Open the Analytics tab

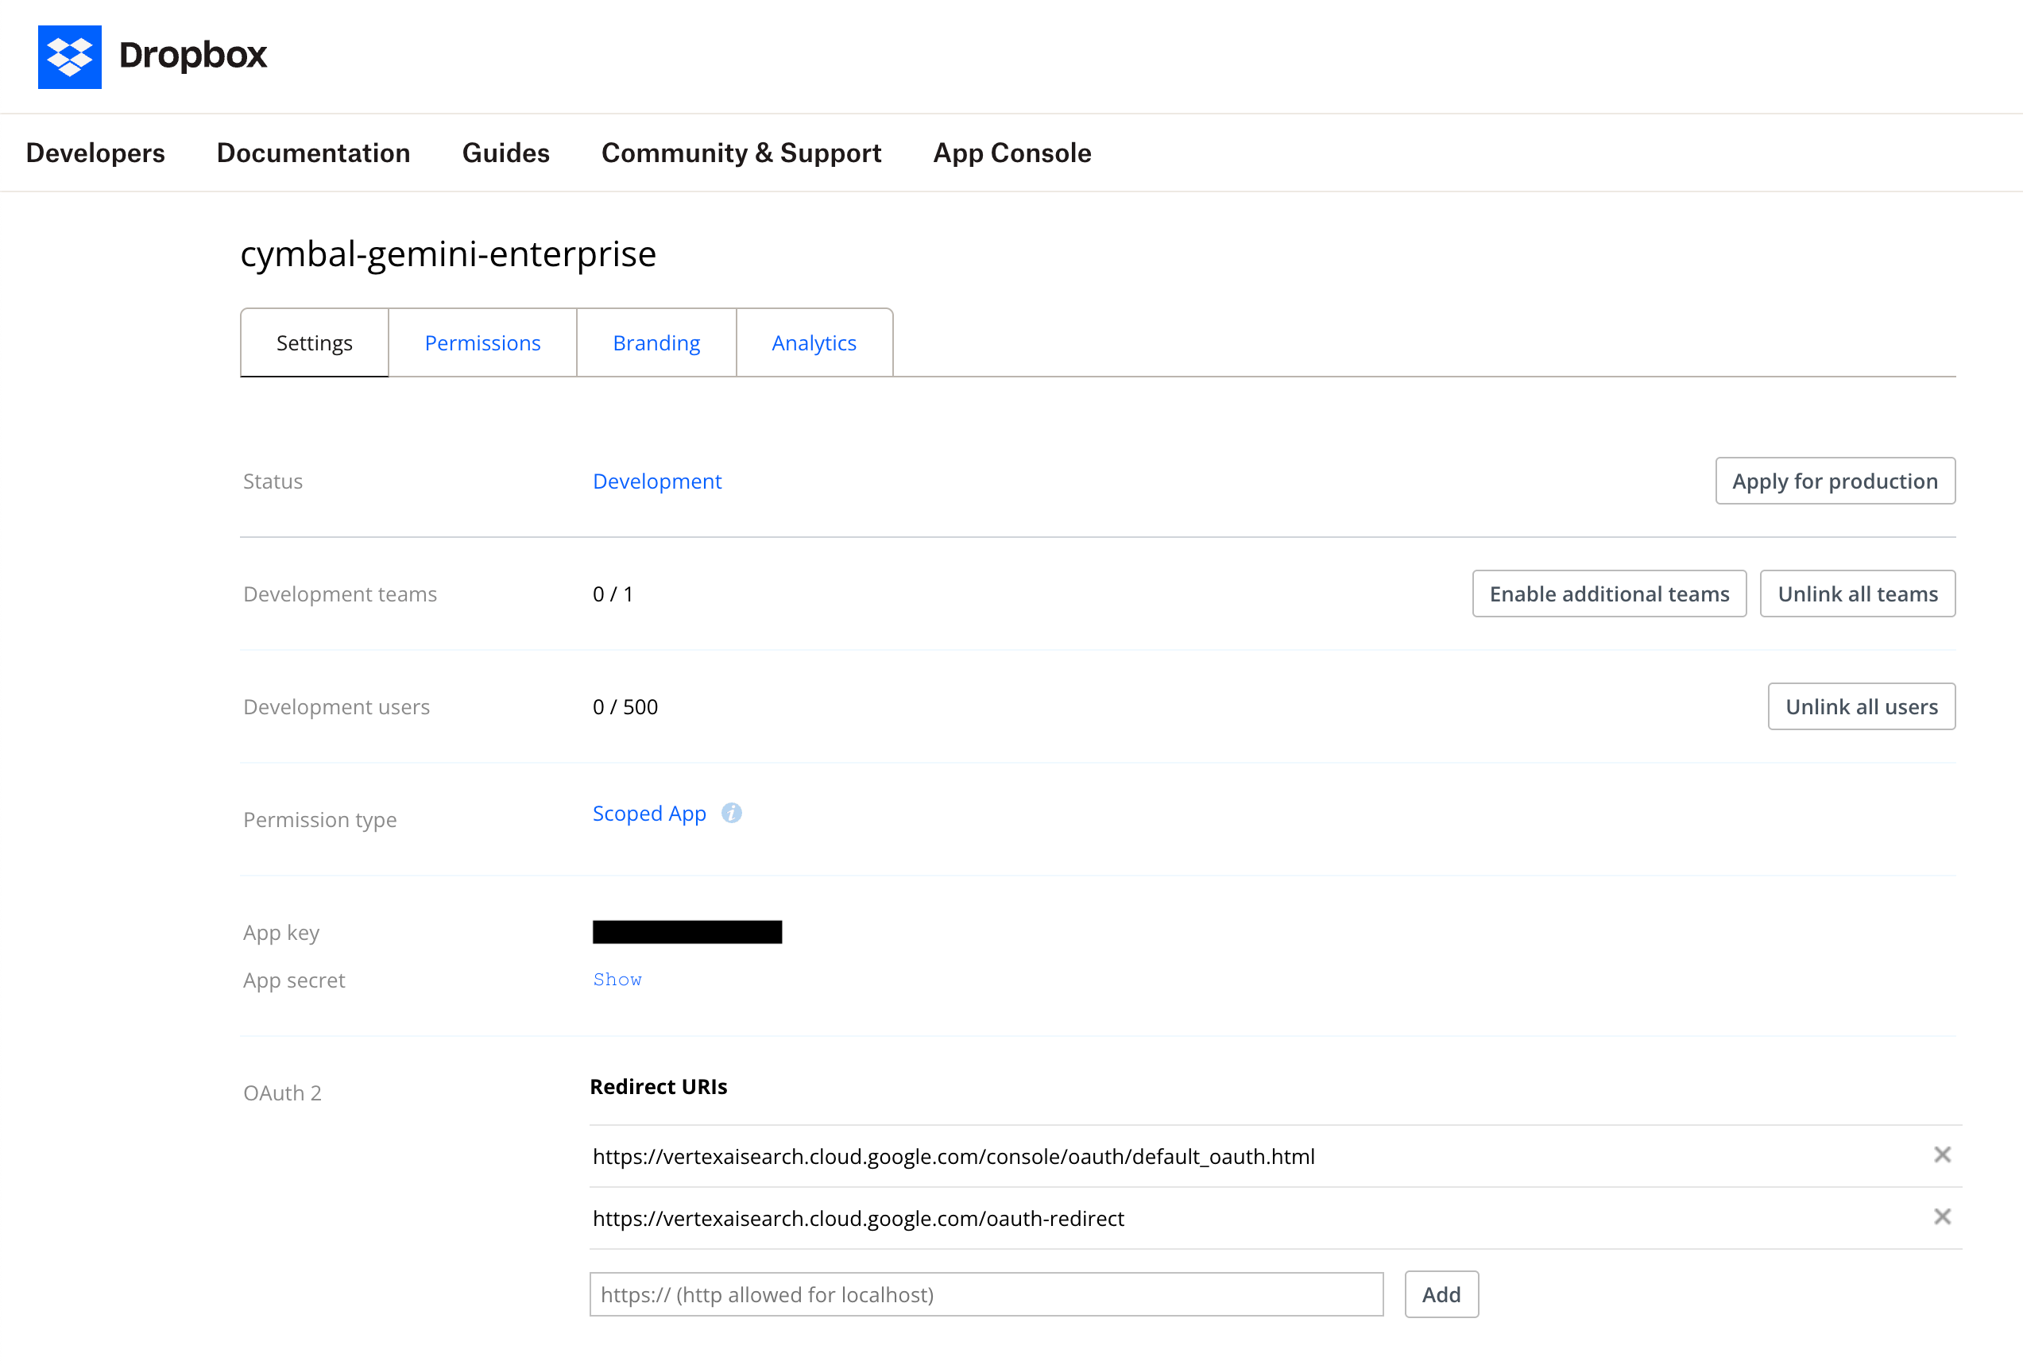coord(814,342)
